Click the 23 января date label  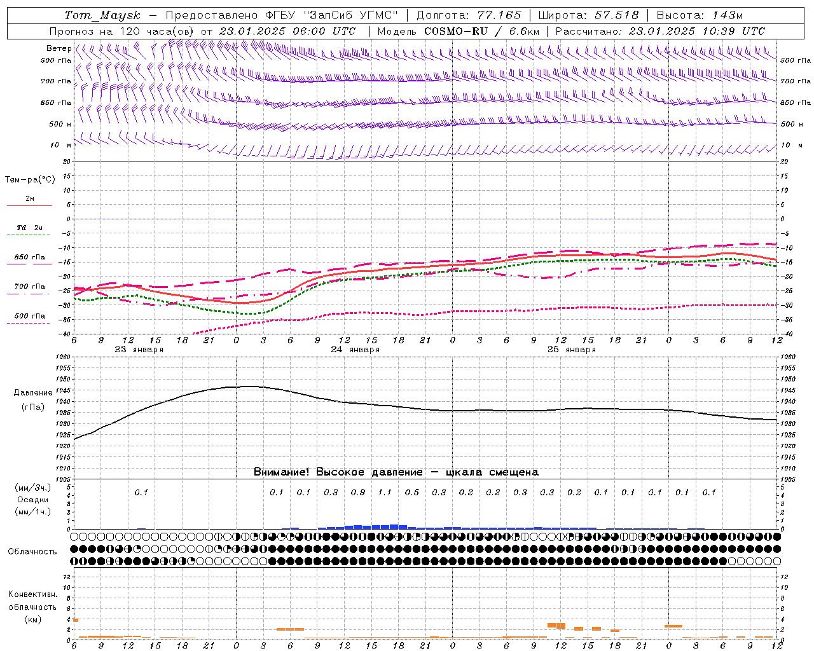(139, 350)
